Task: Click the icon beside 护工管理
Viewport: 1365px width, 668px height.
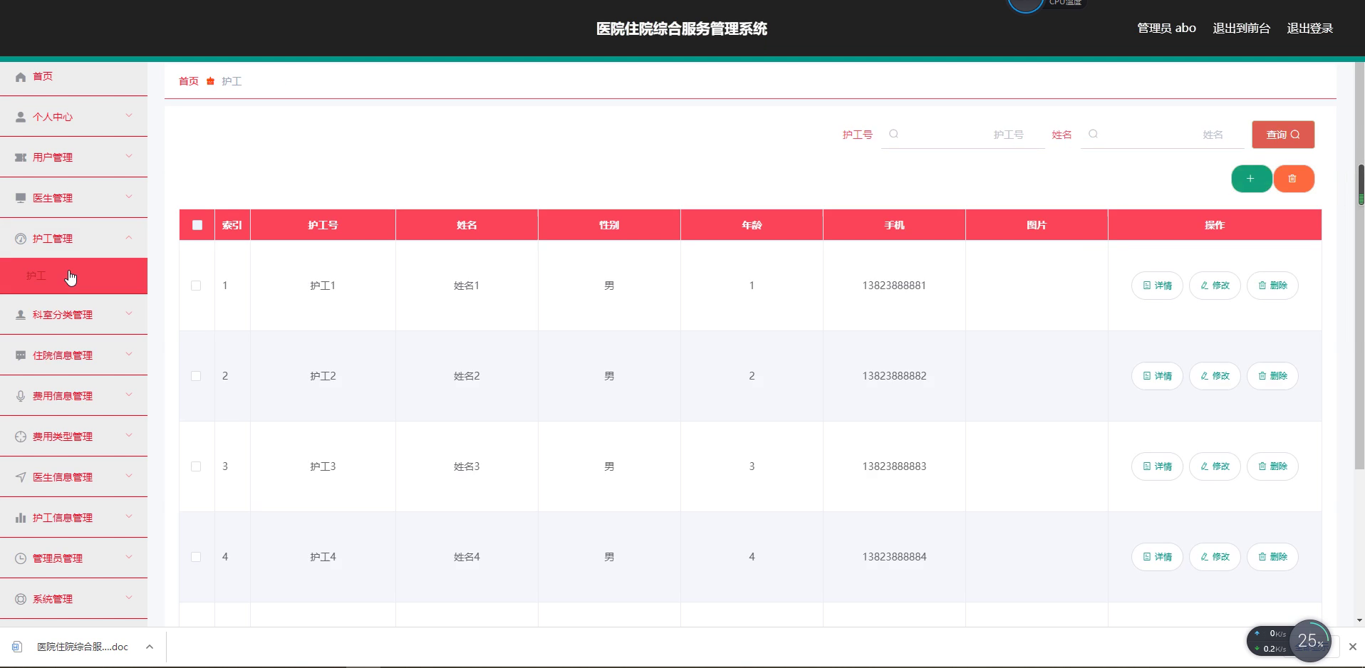Action: click(21, 239)
